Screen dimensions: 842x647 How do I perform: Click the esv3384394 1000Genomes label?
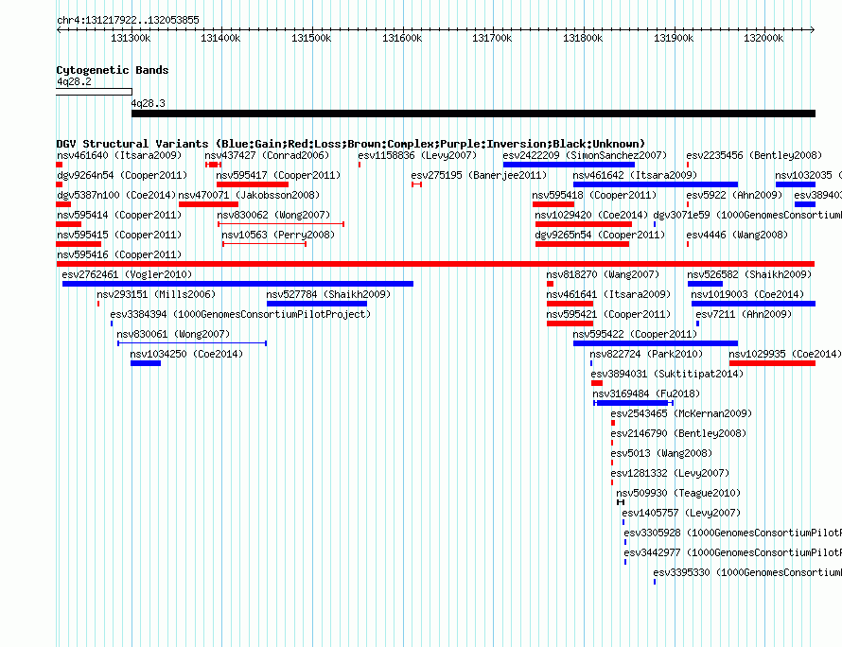tap(240, 314)
